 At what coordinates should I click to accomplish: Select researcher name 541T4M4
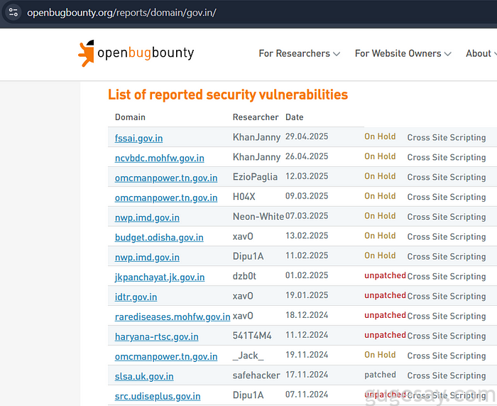click(252, 336)
